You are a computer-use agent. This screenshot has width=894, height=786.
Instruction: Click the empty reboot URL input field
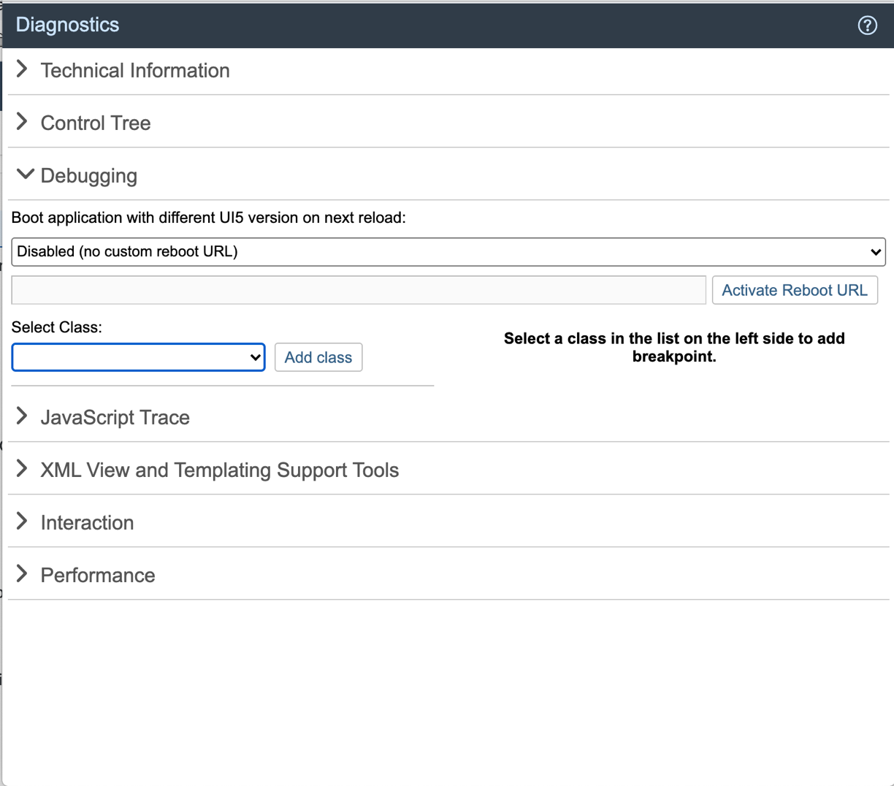pyautogui.click(x=358, y=290)
